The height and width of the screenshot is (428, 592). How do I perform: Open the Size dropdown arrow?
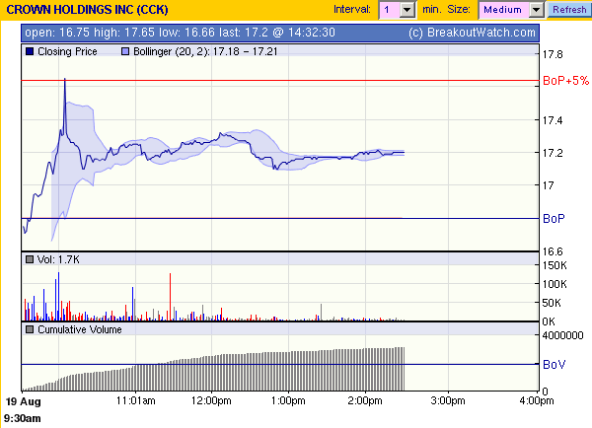pos(536,10)
